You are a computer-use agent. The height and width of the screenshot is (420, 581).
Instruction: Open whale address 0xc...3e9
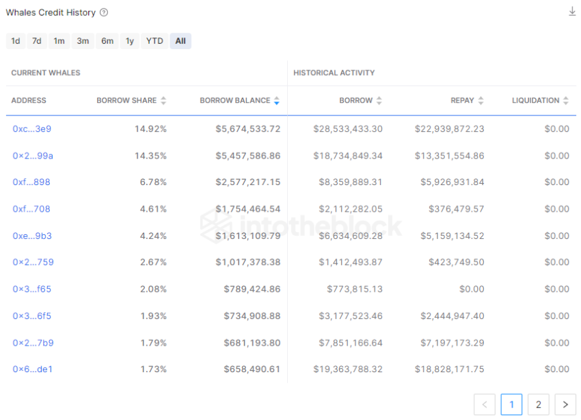coord(32,129)
